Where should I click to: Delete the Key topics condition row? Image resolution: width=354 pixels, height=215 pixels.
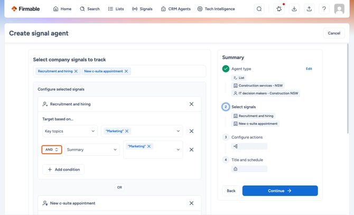click(x=191, y=131)
